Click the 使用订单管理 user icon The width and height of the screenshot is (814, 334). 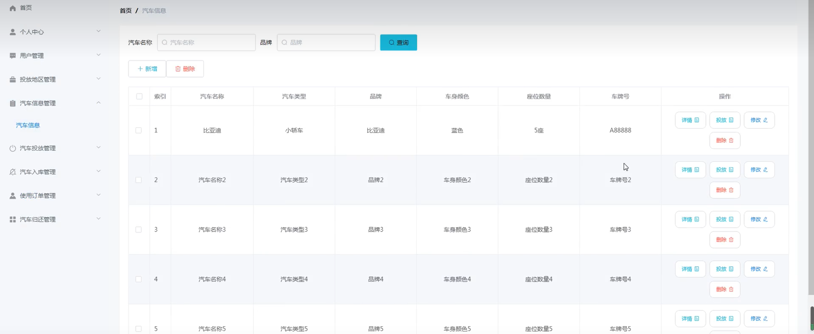pyautogui.click(x=13, y=196)
